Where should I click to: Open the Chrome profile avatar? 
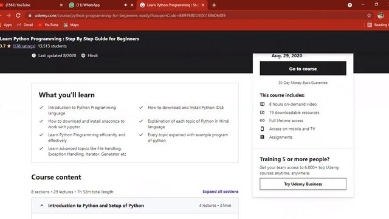point(380,15)
